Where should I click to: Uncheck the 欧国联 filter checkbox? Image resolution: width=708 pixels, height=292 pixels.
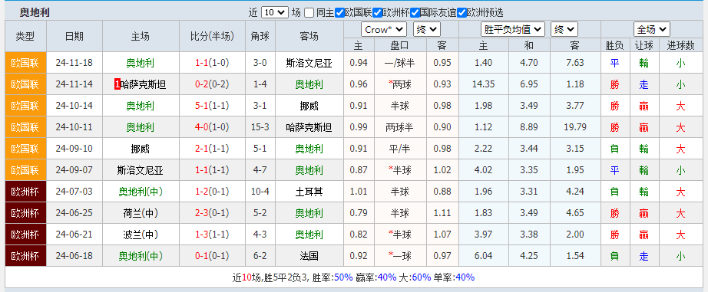[340, 12]
